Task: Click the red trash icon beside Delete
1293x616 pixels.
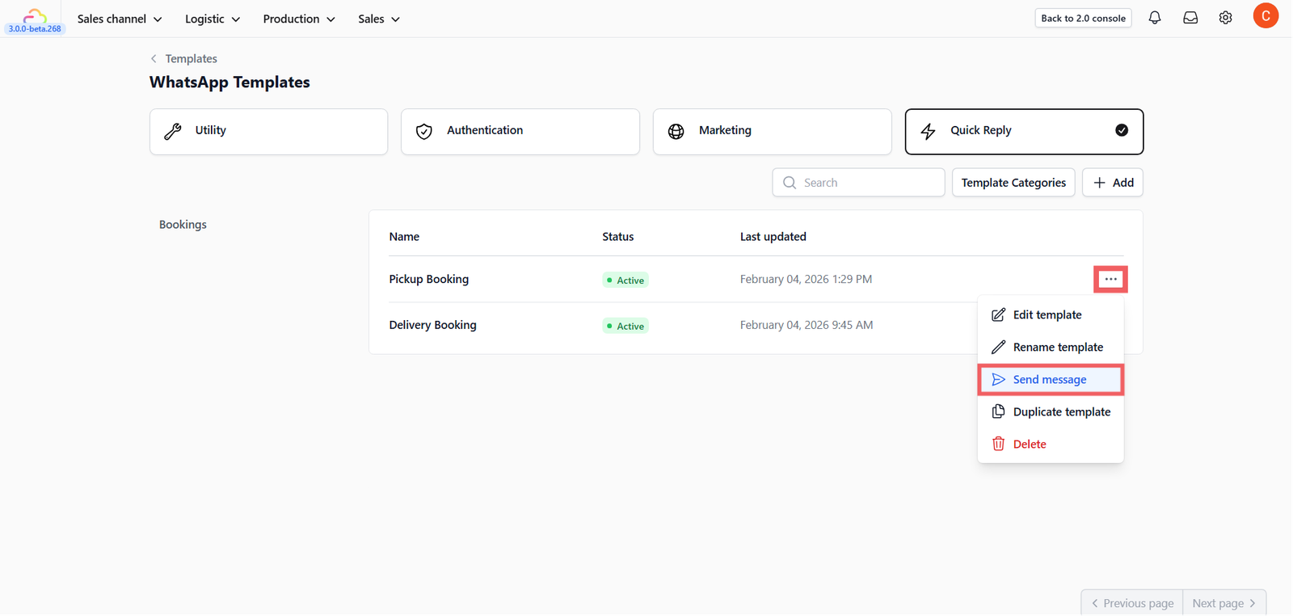Action: pyautogui.click(x=999, y=444)
